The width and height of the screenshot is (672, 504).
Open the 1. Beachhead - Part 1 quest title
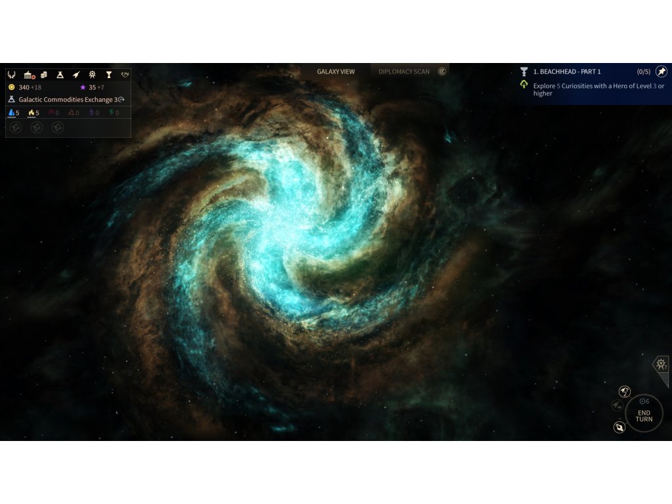point(567,72)
